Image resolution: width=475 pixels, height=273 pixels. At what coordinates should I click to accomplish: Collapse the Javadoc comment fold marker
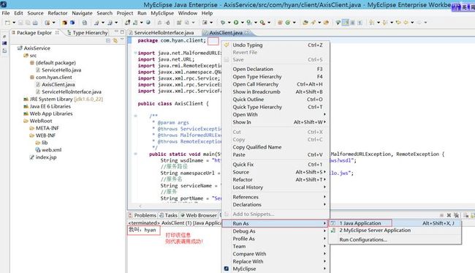tap(135, 116)
